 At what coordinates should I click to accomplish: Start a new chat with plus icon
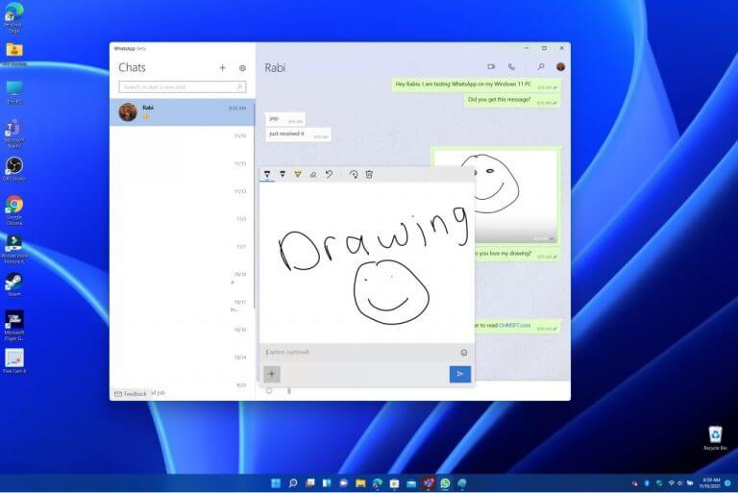point(223,68)
